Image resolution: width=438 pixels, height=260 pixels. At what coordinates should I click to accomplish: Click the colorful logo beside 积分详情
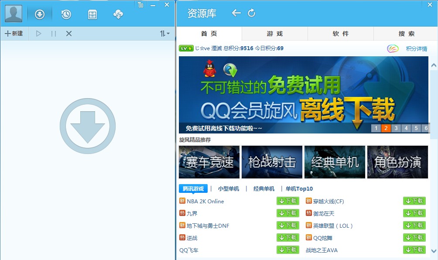click(x=393, y=48)
